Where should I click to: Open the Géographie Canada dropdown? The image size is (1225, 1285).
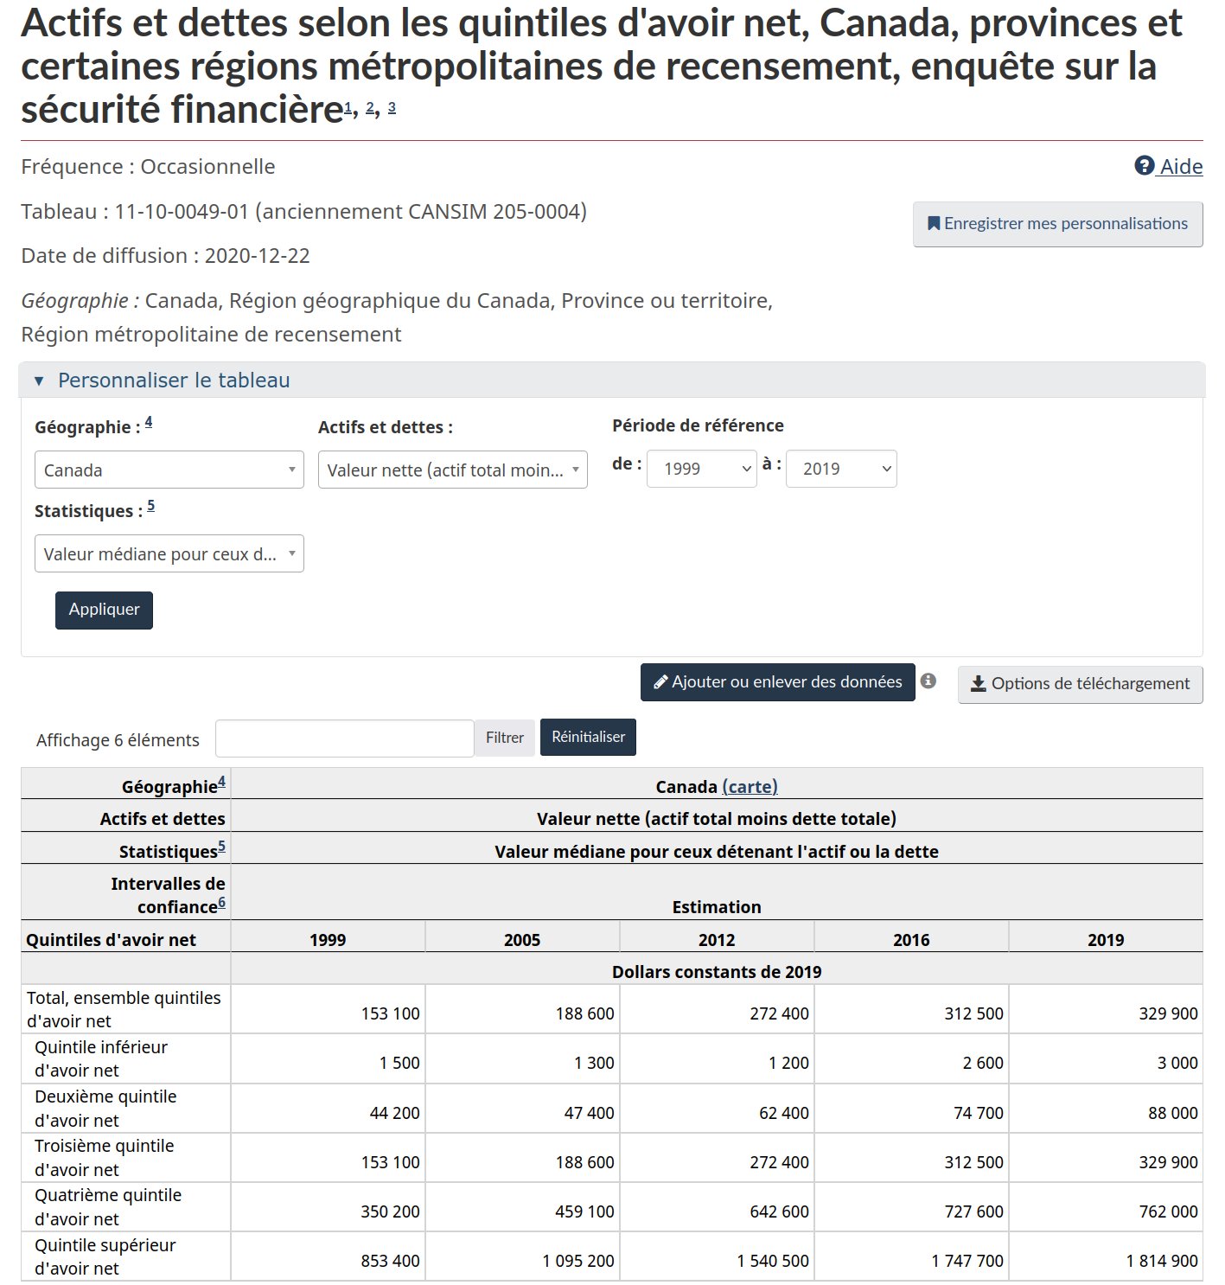(169, 470)
